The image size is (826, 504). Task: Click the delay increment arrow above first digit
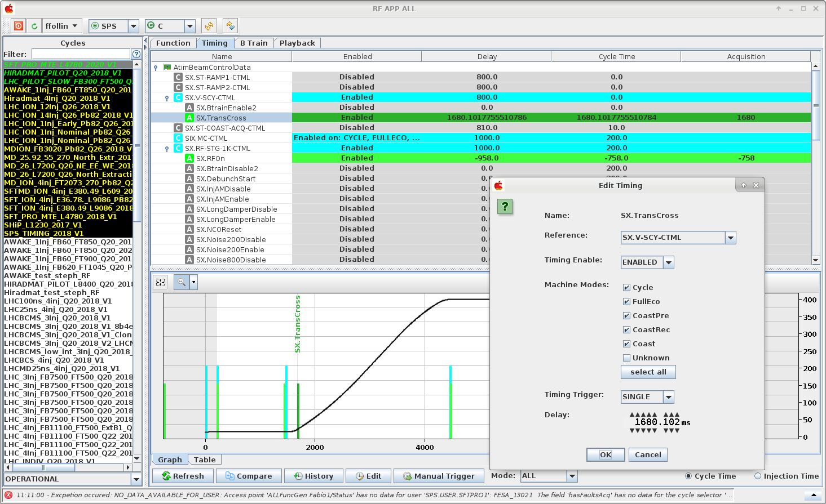(x=632, y=414)
